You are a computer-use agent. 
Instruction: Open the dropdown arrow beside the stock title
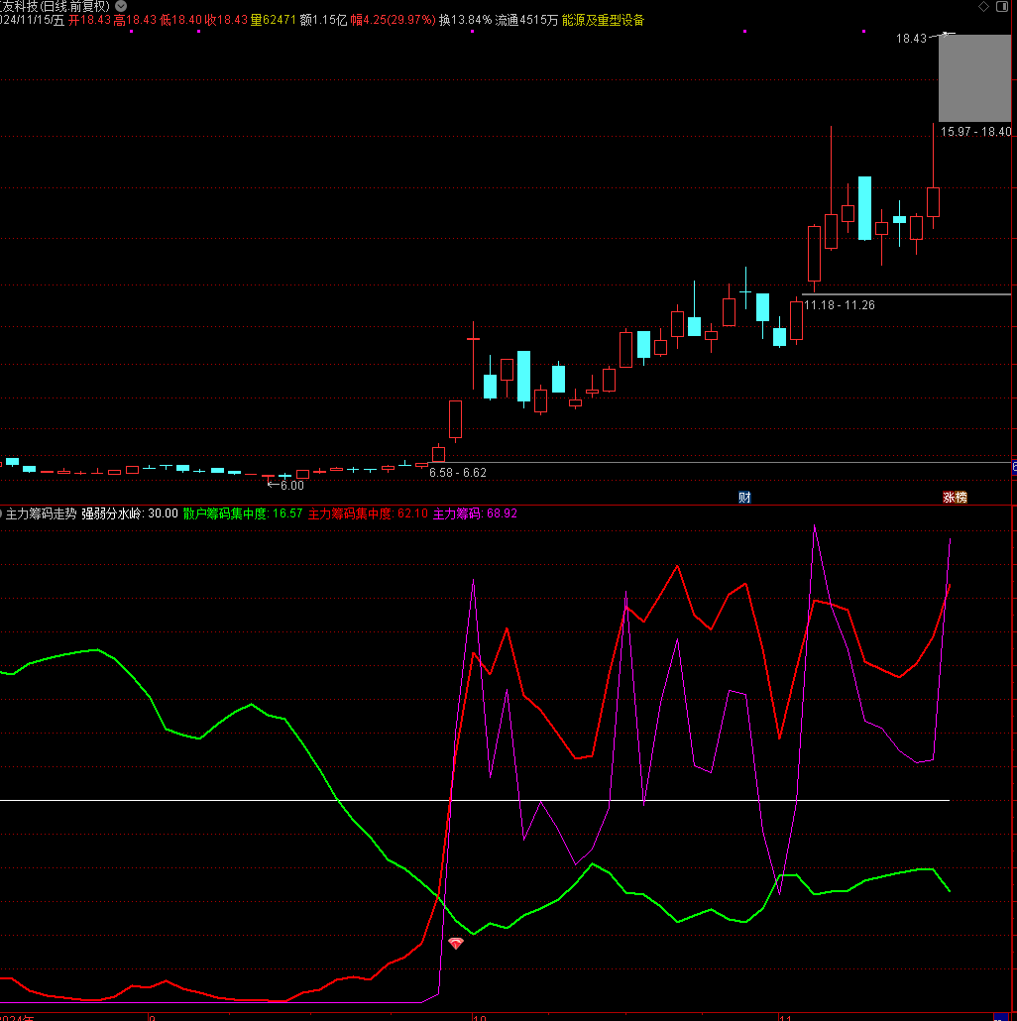tap(121, 6)
